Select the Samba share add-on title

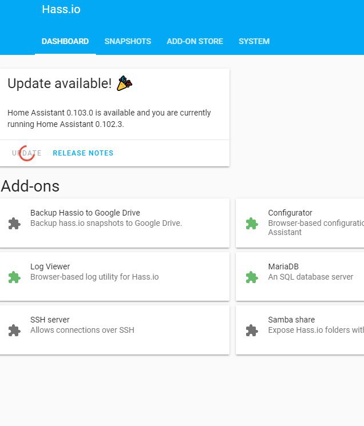pos(291,320)
